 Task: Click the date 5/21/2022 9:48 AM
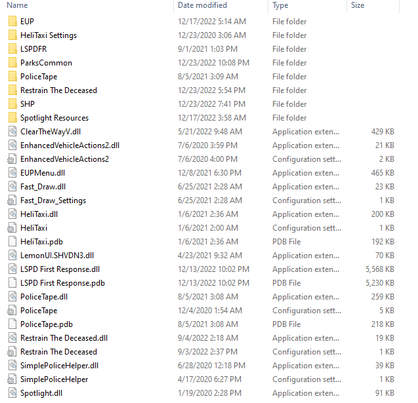click(210, 132)
